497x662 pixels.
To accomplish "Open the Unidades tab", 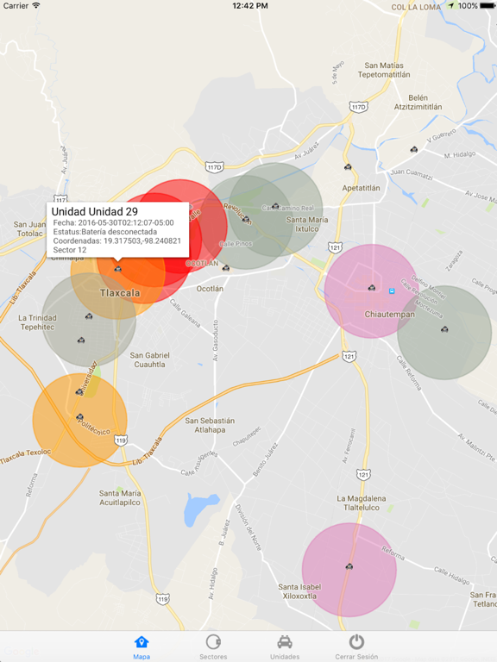I will 285,647.
